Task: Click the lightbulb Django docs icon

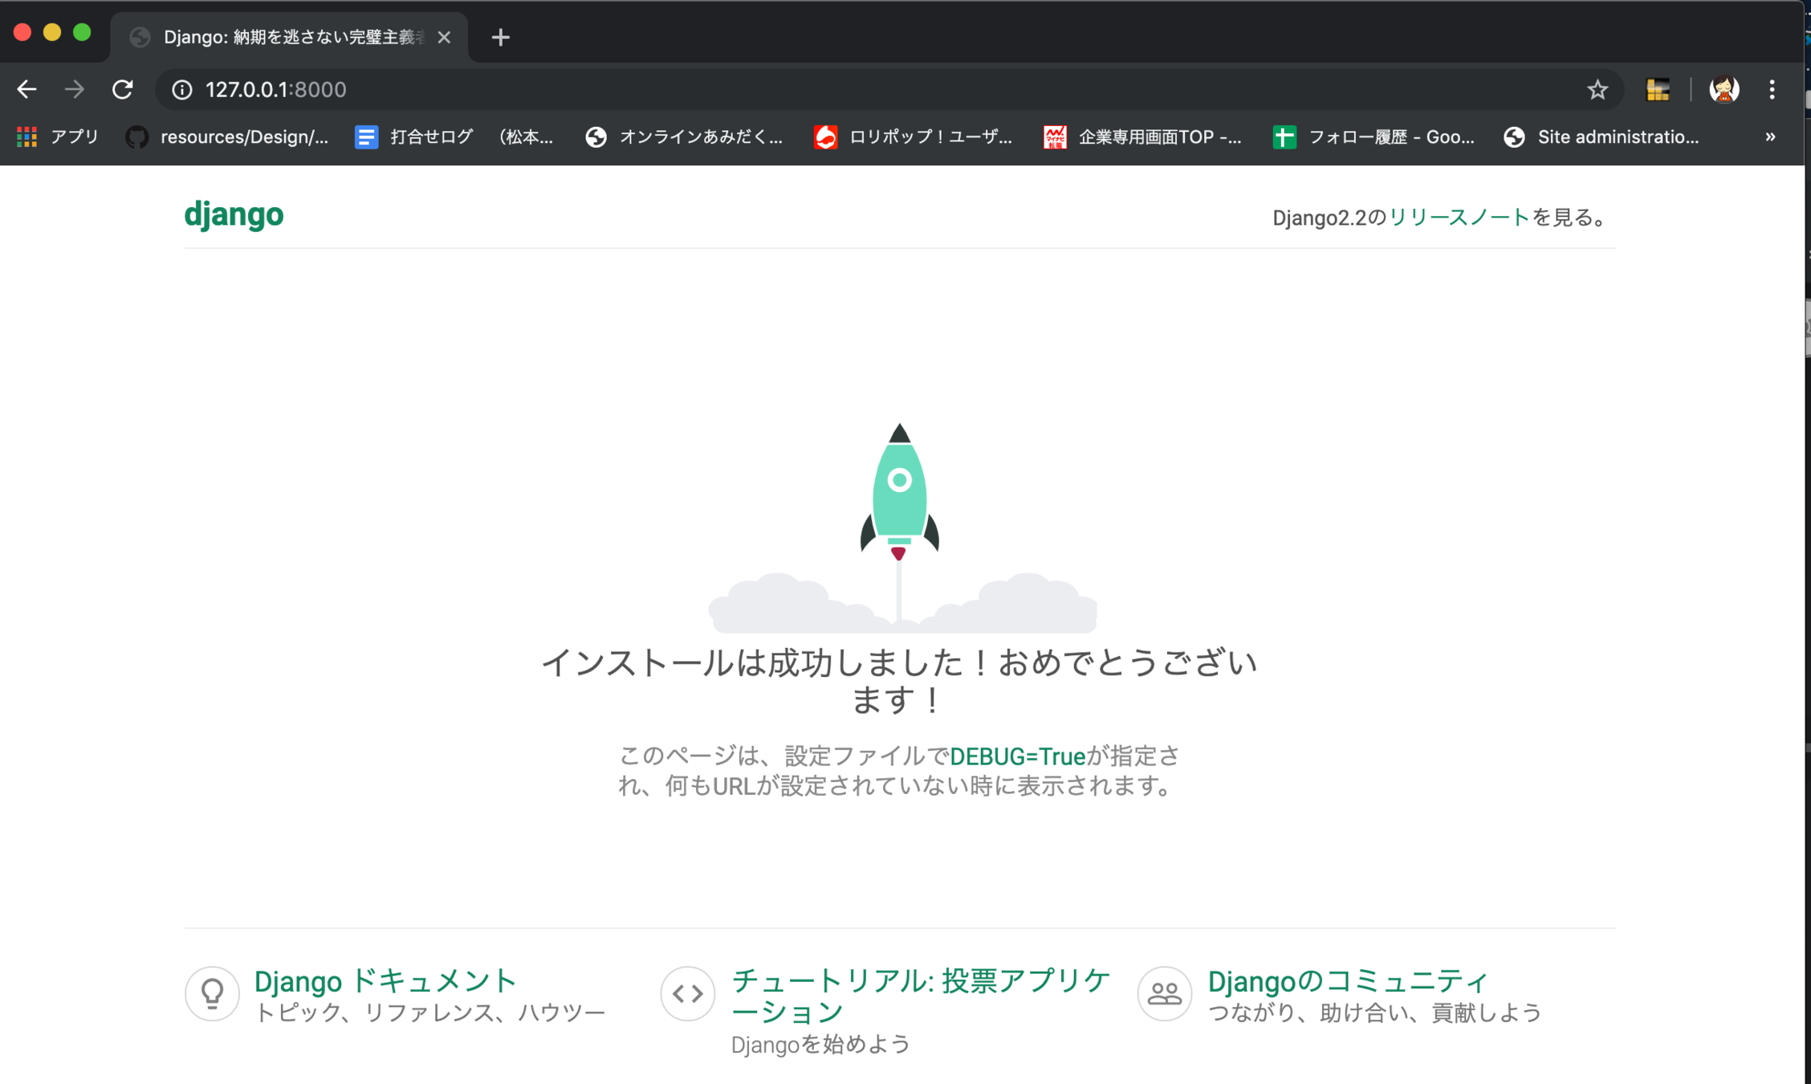Action: (x=212, y=993)
